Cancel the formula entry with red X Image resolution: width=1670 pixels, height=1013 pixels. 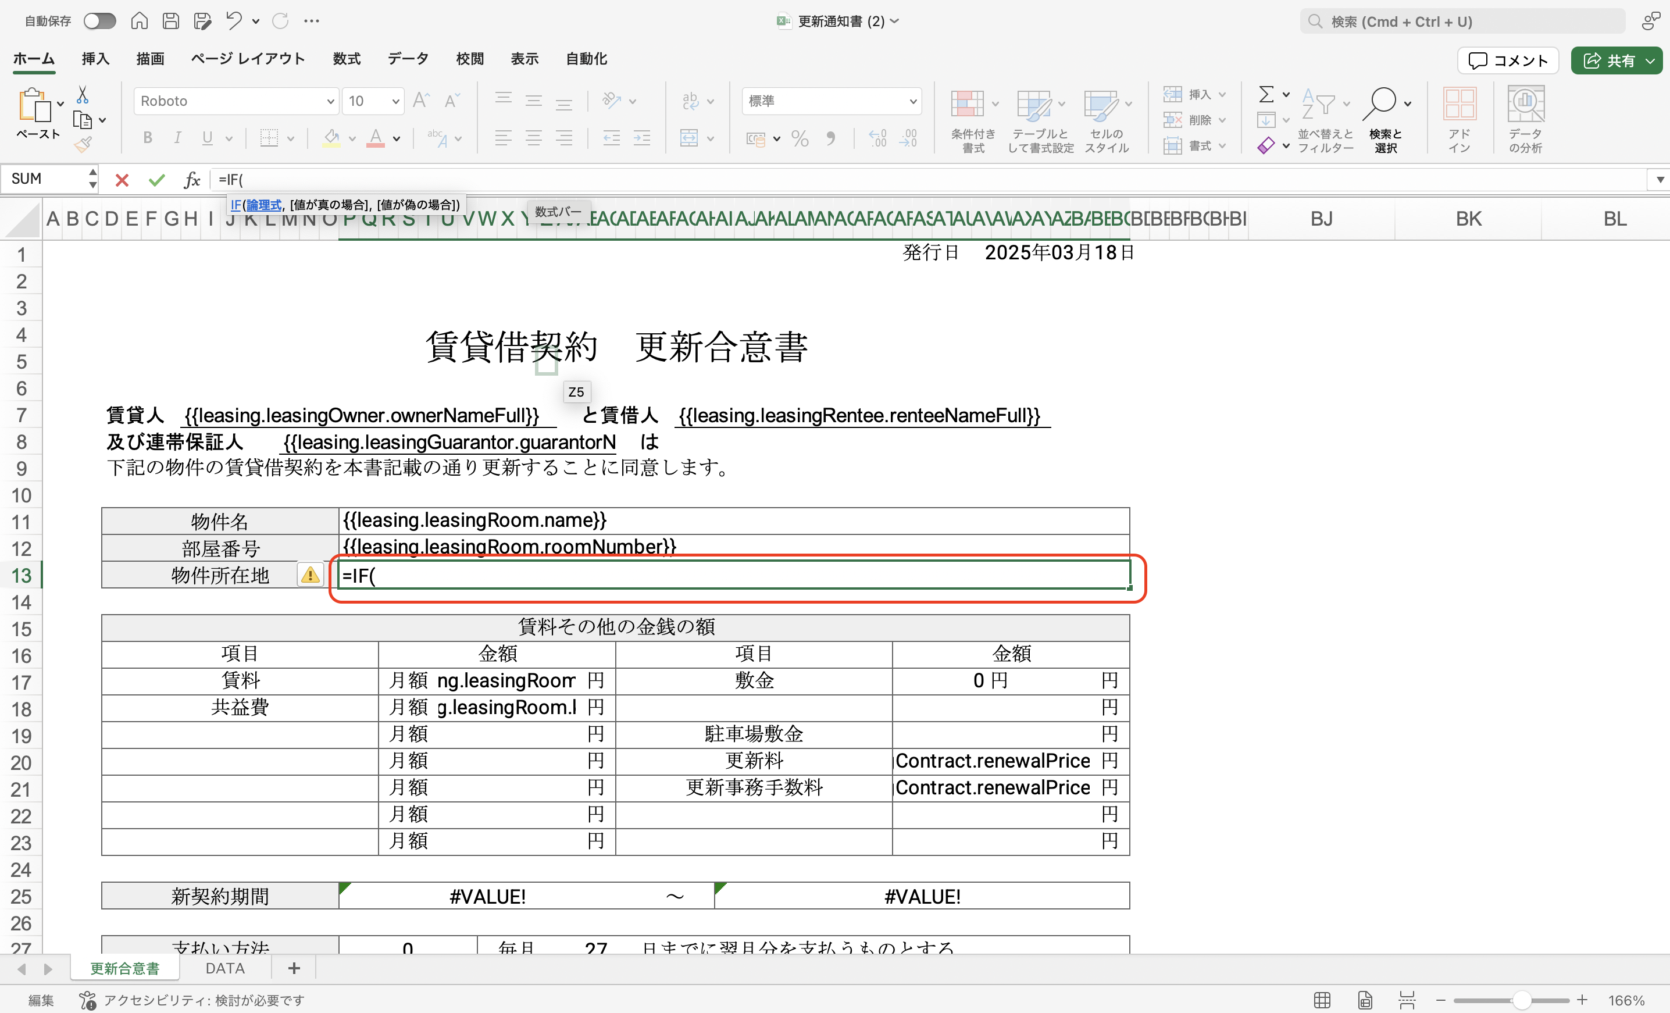tap(122, 180)
